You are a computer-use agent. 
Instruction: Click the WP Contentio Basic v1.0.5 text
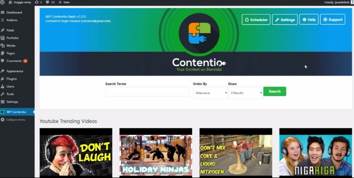(x=65, y=16)
